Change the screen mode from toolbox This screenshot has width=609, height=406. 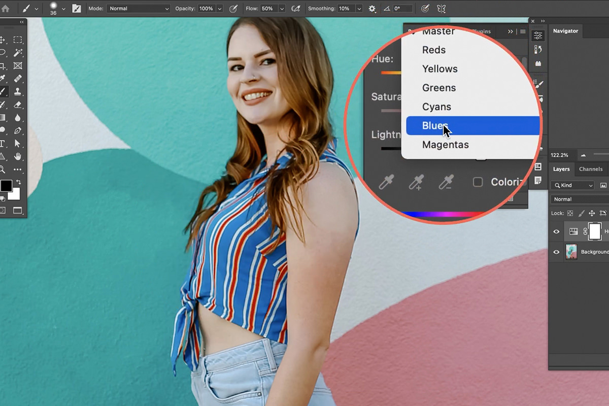18,210
